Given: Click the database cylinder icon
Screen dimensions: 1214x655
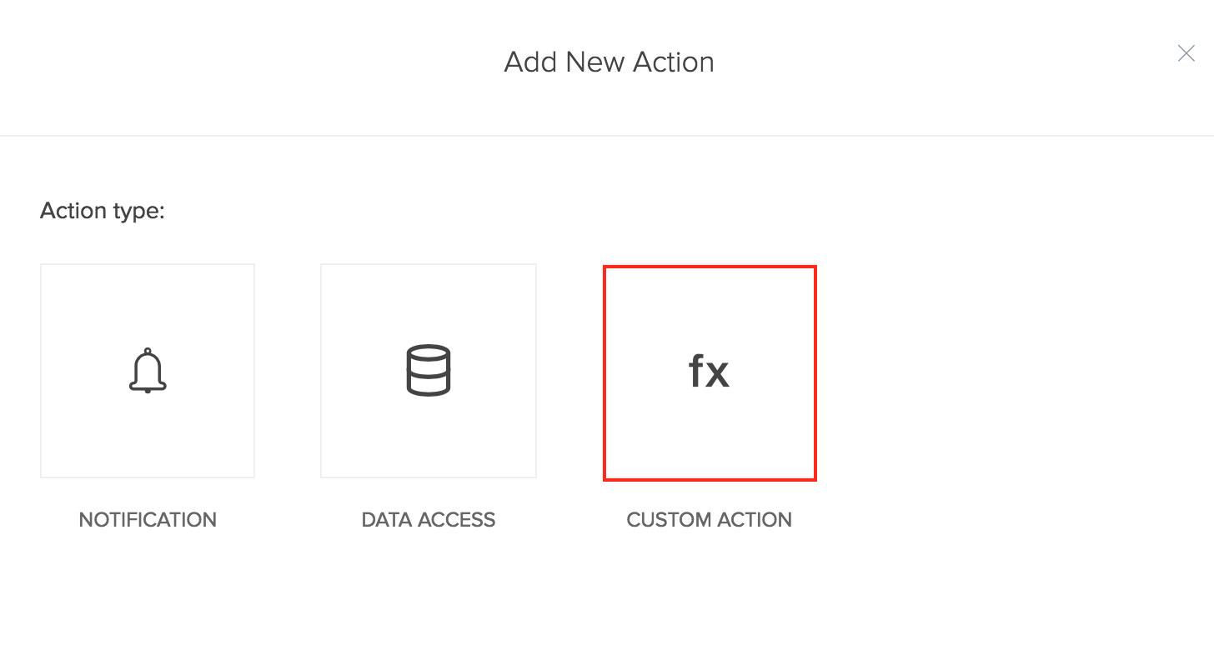Looking at the screenshot, I should [x=429, y=370].
